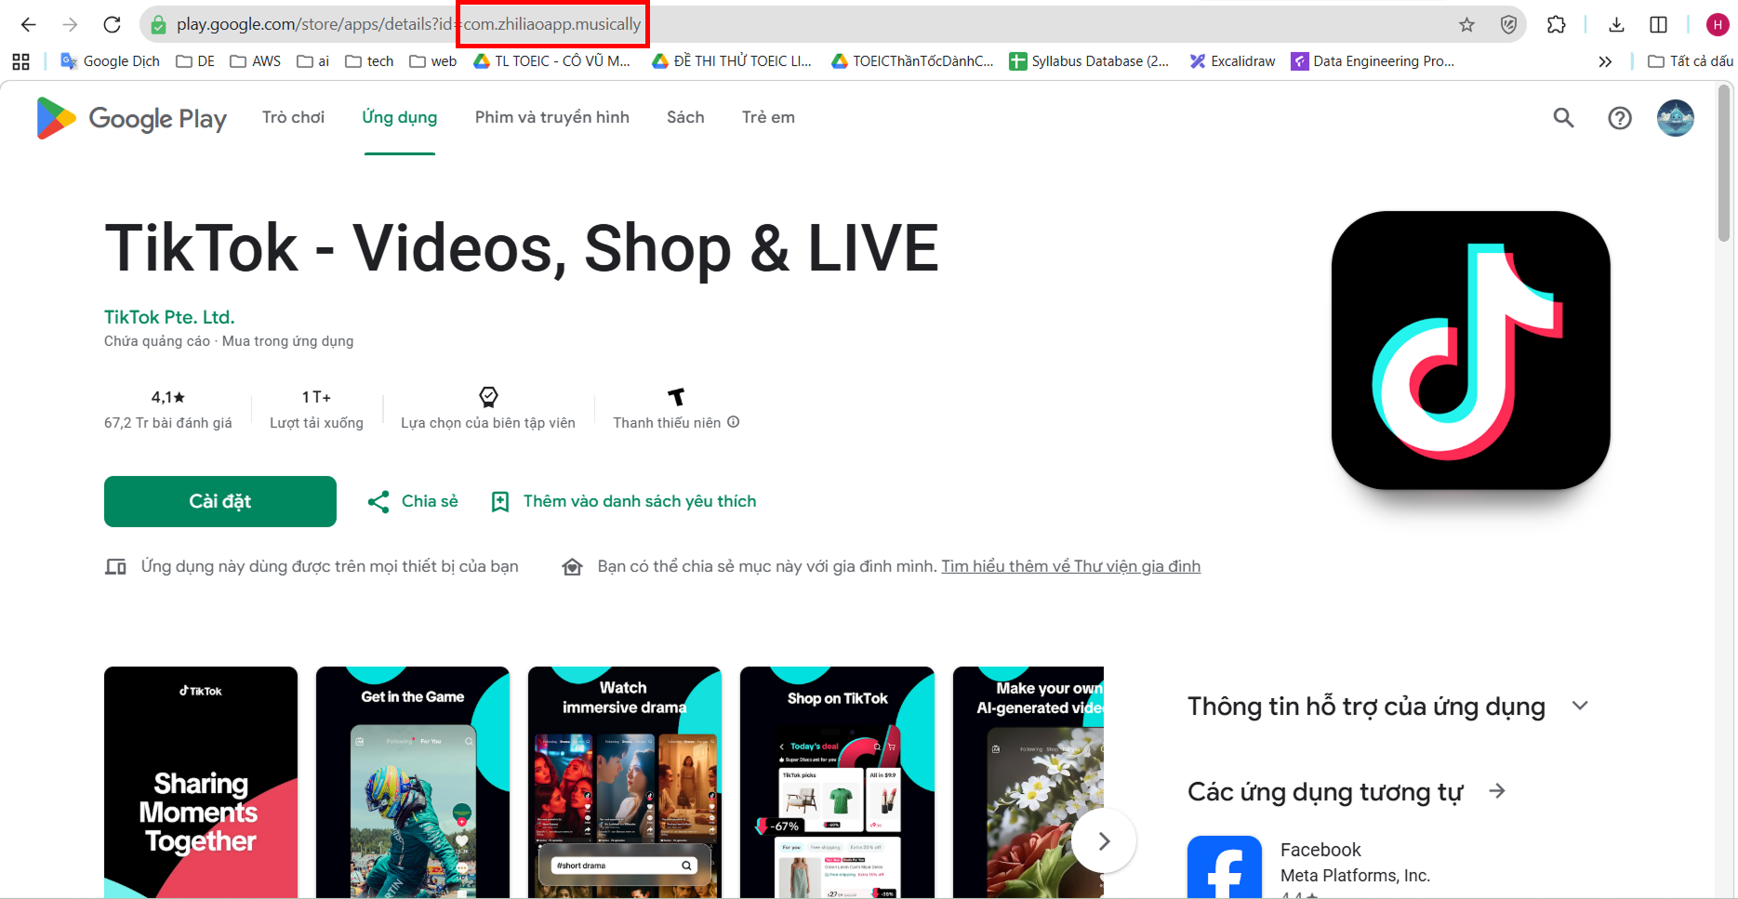Open the Google account avatar menu

1675,118
